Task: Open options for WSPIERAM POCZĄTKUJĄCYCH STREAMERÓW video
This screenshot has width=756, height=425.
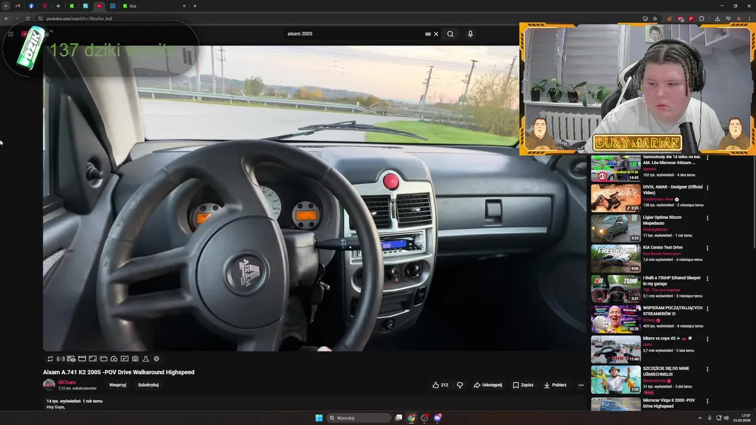Action: click(707, 309)
